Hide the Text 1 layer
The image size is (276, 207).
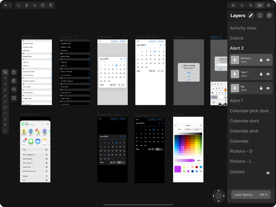pyautogui.click(x=268, y=74)
